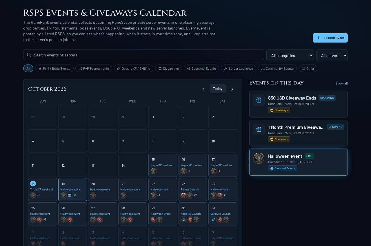The image size is (371, 246).
Task: Click the server avatar in the October 20 cell
Action: pyautogui.click(x=93, y=195)
